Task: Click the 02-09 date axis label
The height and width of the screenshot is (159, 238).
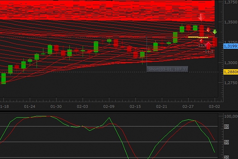Action: pos(109,106)
